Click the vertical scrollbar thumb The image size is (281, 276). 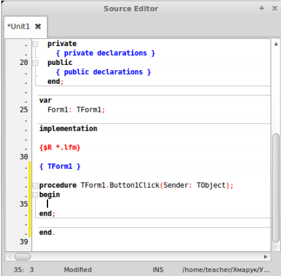[276, 188]
